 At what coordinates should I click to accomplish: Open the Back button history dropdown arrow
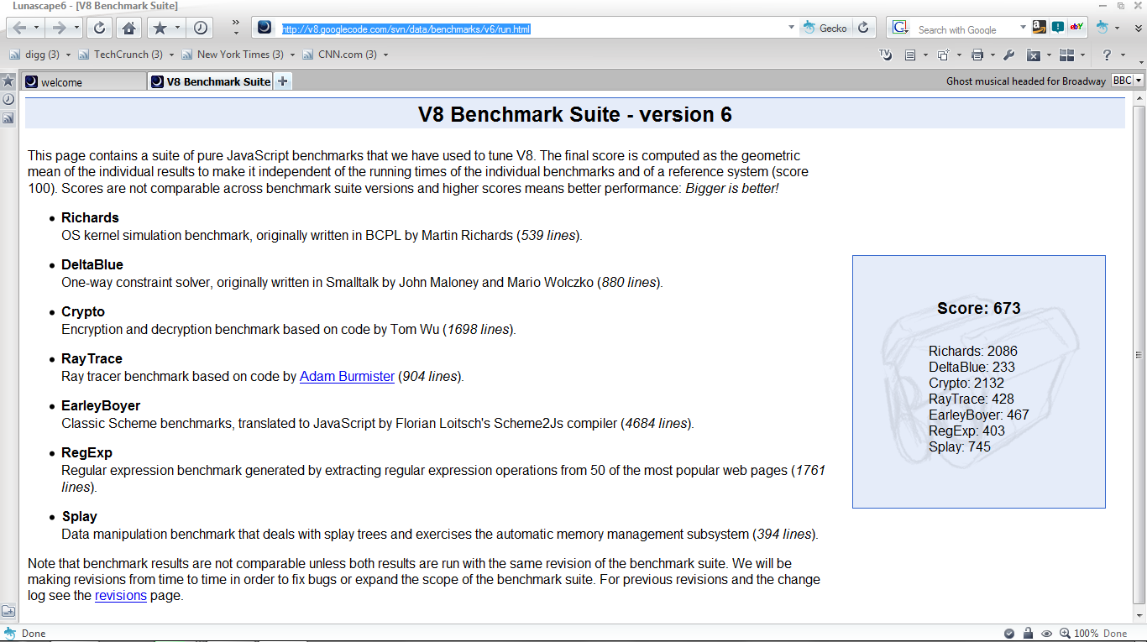tap(37, 28)
